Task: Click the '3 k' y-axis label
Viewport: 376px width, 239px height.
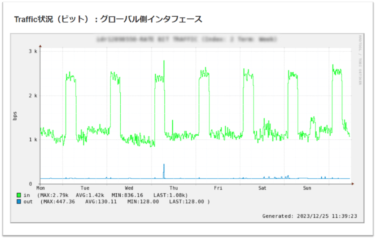Action: (x=33, y=51)
